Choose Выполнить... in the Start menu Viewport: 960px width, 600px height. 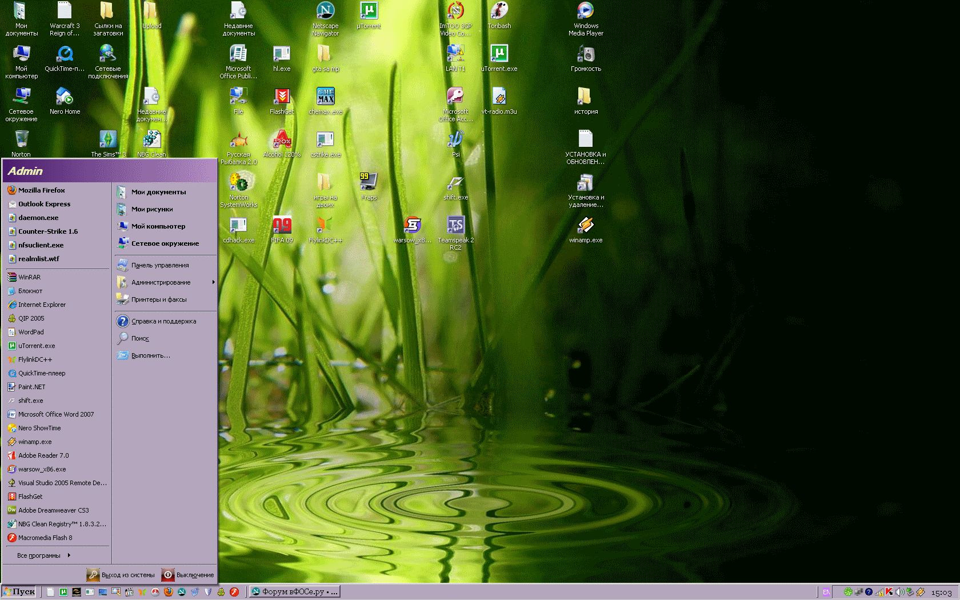point(150,355)
